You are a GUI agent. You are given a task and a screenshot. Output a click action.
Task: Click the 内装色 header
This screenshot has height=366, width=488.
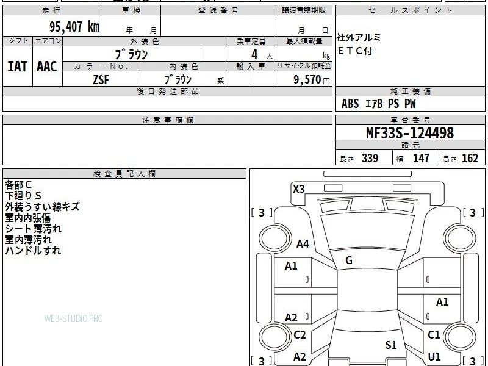[x=184, y=66]
